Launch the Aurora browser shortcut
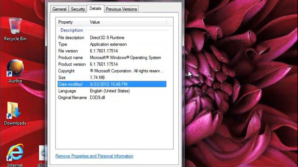 (15, 71)
